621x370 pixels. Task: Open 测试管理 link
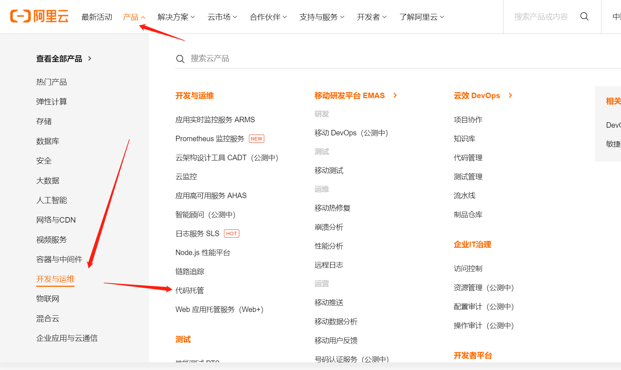coord(468,177)
